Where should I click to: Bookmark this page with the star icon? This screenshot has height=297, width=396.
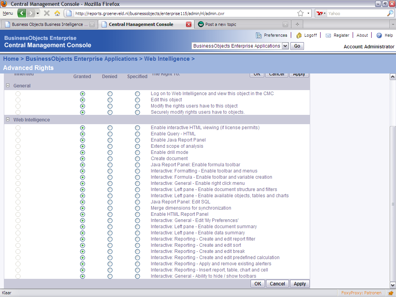click(300, 14)
